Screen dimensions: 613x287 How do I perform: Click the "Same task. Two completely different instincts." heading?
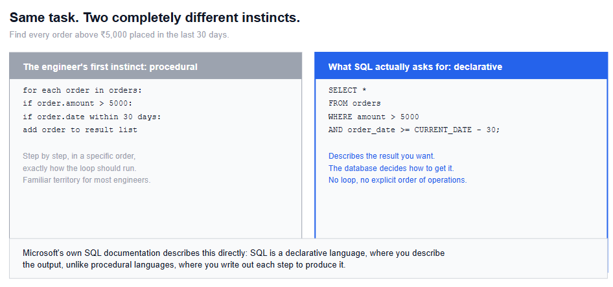(x=154, y=17)
